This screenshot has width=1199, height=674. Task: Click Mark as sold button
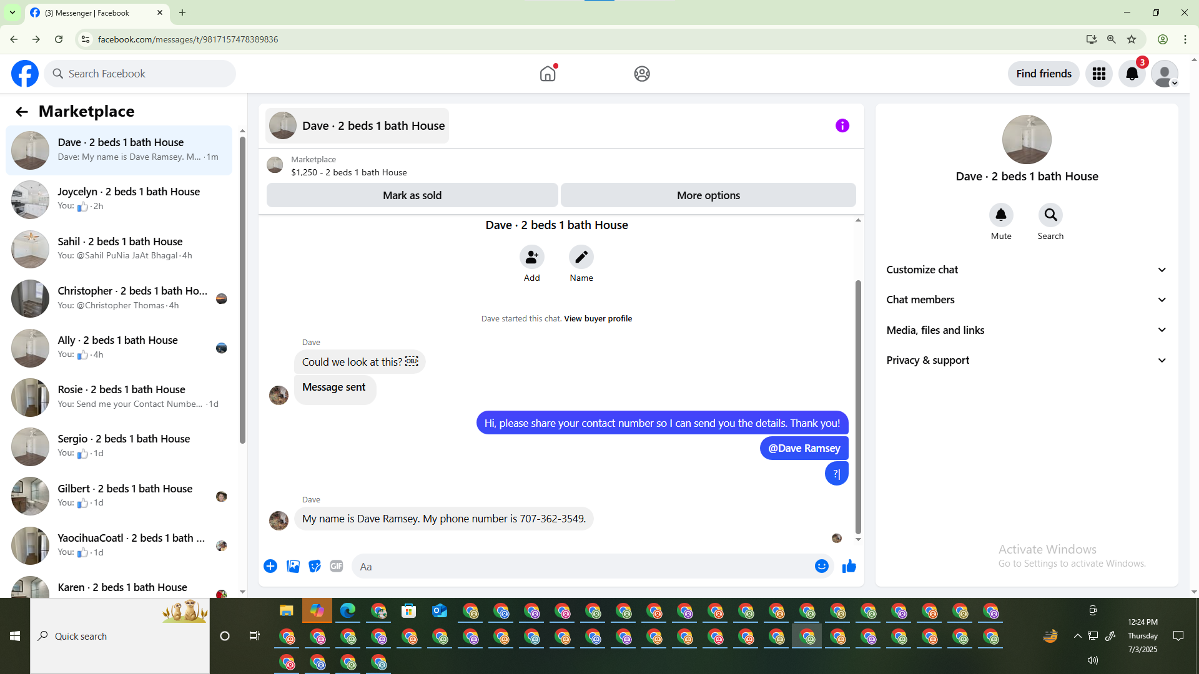point(412,195)
